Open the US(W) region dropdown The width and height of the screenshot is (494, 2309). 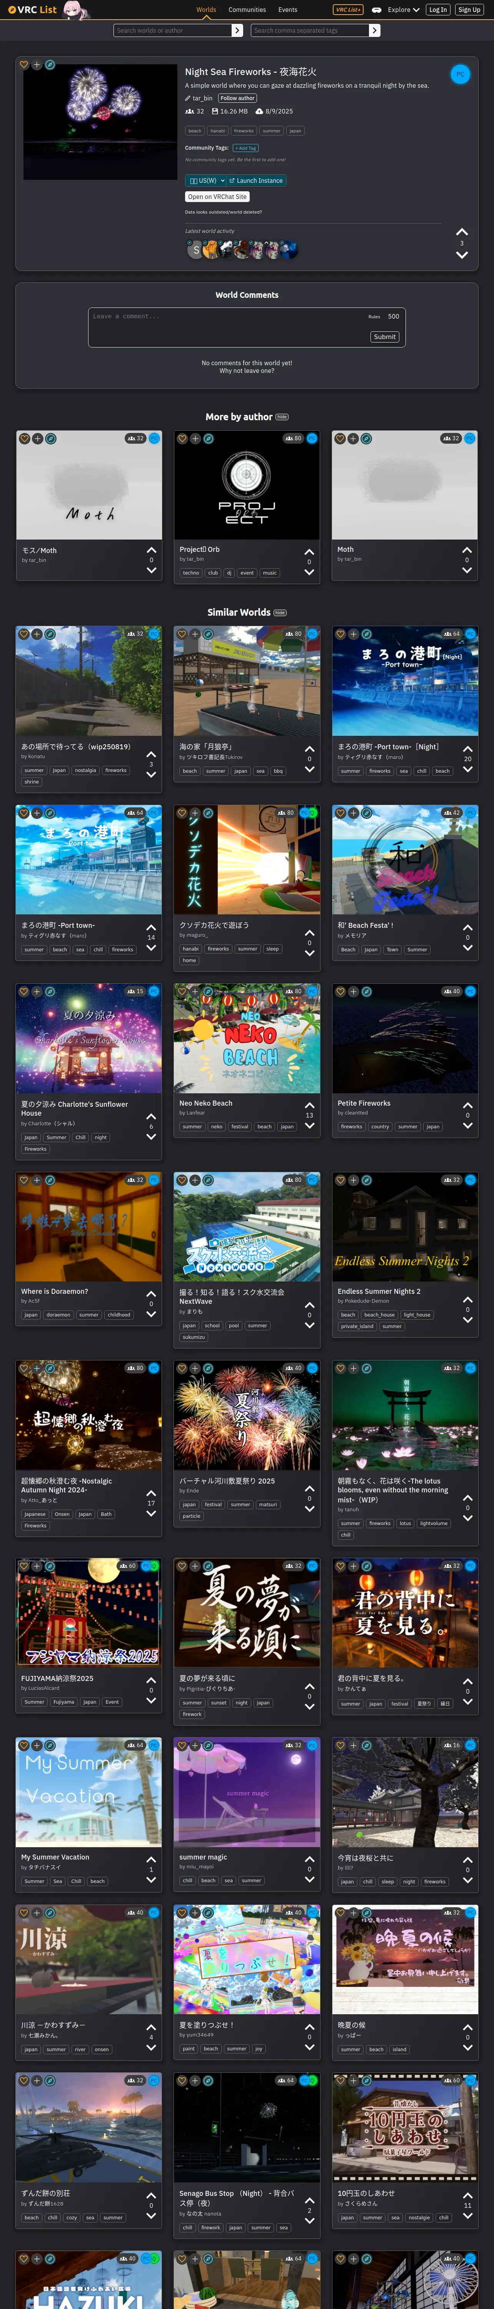click(x=207, y=180)
